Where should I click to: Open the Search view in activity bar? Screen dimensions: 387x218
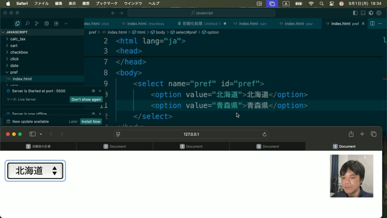click(27, 23)
